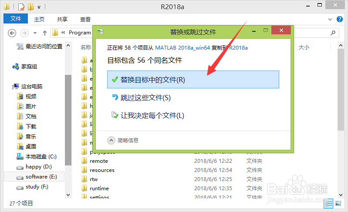Open the 文件 ribbon tab

[16, 19]
